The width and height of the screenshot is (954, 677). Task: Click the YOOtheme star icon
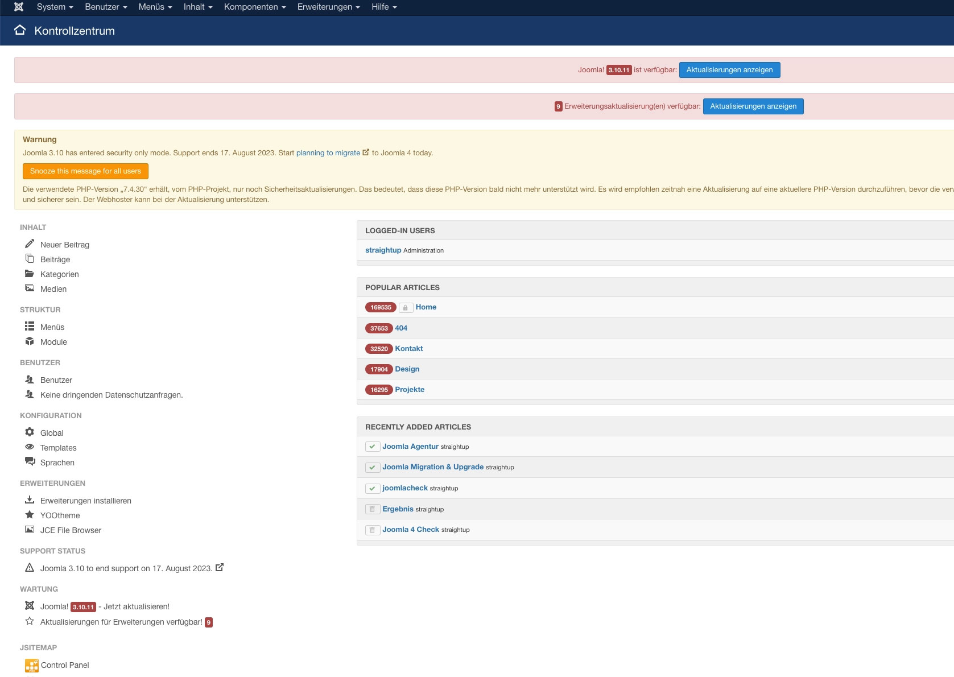[x=30, y=514]
